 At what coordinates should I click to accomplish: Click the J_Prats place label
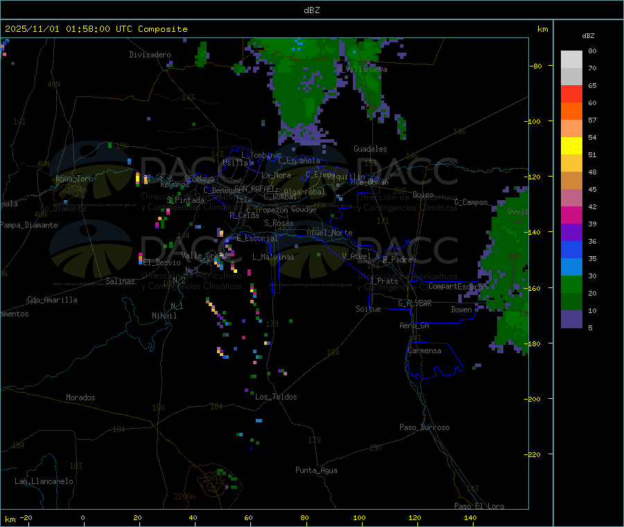point(383,281)
